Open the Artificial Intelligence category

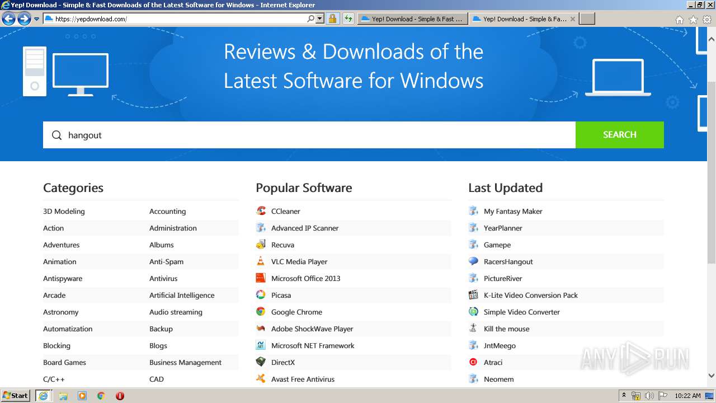[182, 295]
